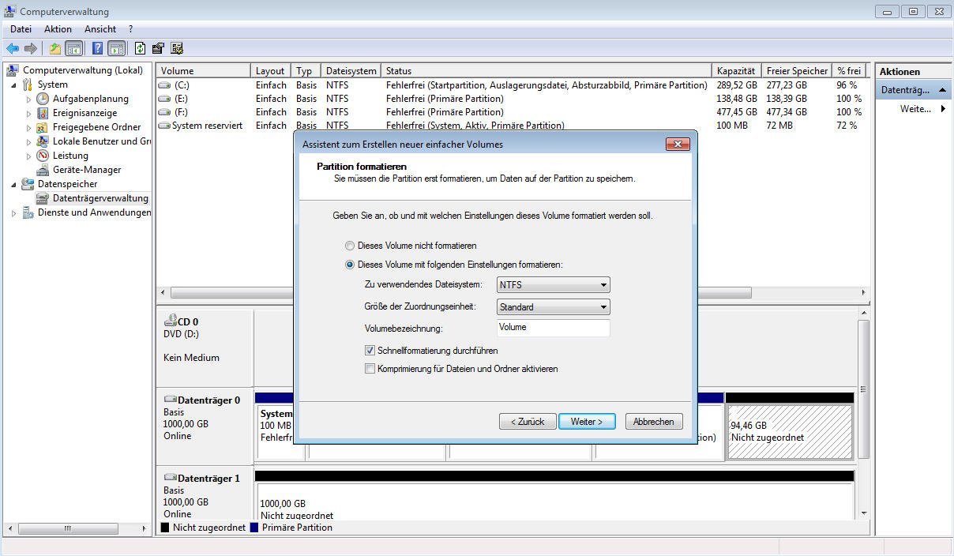Image resolution: width=954 pixels, height=556 pixels.
Task: Open the Dateisystem NTFS dropdown
Action: tap(553, 285)
